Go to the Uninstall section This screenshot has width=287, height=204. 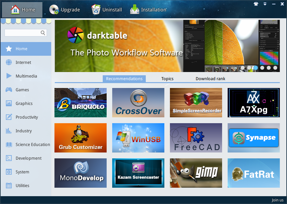click(107, 10)
